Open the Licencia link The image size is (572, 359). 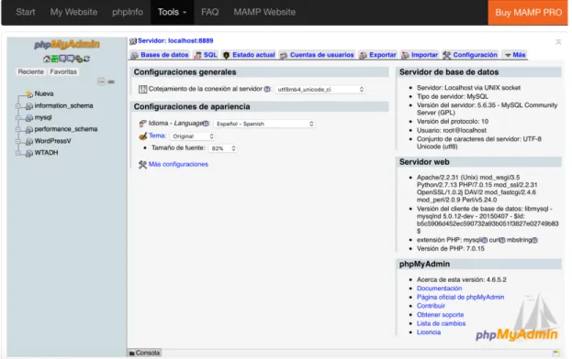click(429, 332)
